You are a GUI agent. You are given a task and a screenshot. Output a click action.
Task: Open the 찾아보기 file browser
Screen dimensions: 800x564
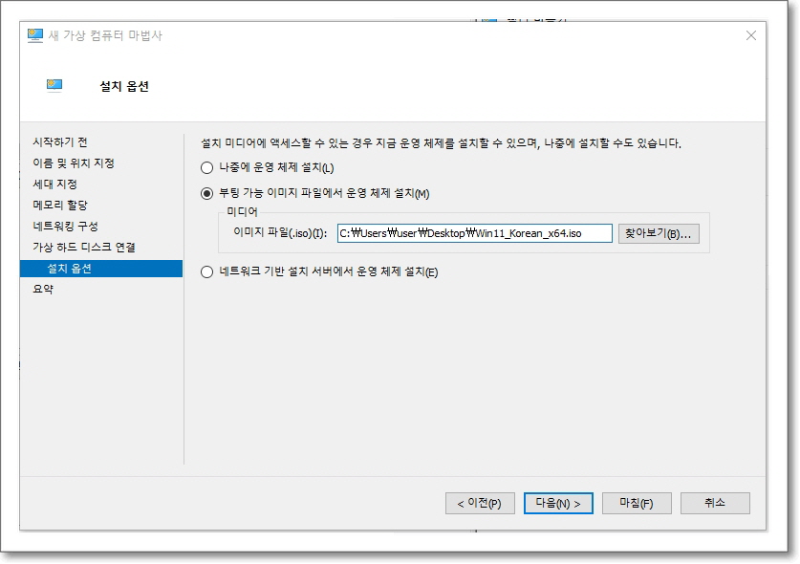coord(658,232)
